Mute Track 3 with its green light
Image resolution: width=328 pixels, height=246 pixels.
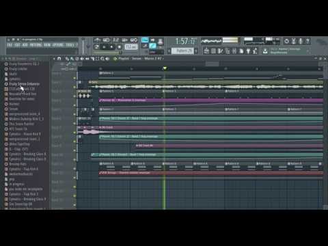point(74,96)
